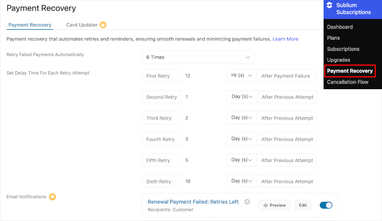Open Subscriptions in the sidebar menu
This screenshot has width=382, height=221.
pos(343,49)
